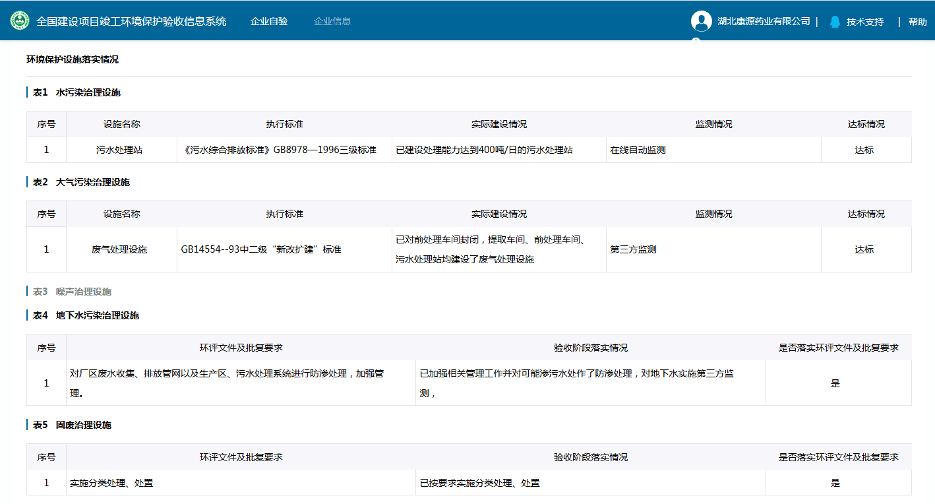
Task: Click the 技术支持 link
Action: point(865,22)
